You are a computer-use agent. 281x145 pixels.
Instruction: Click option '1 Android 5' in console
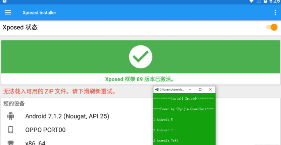tap(163, 120)
